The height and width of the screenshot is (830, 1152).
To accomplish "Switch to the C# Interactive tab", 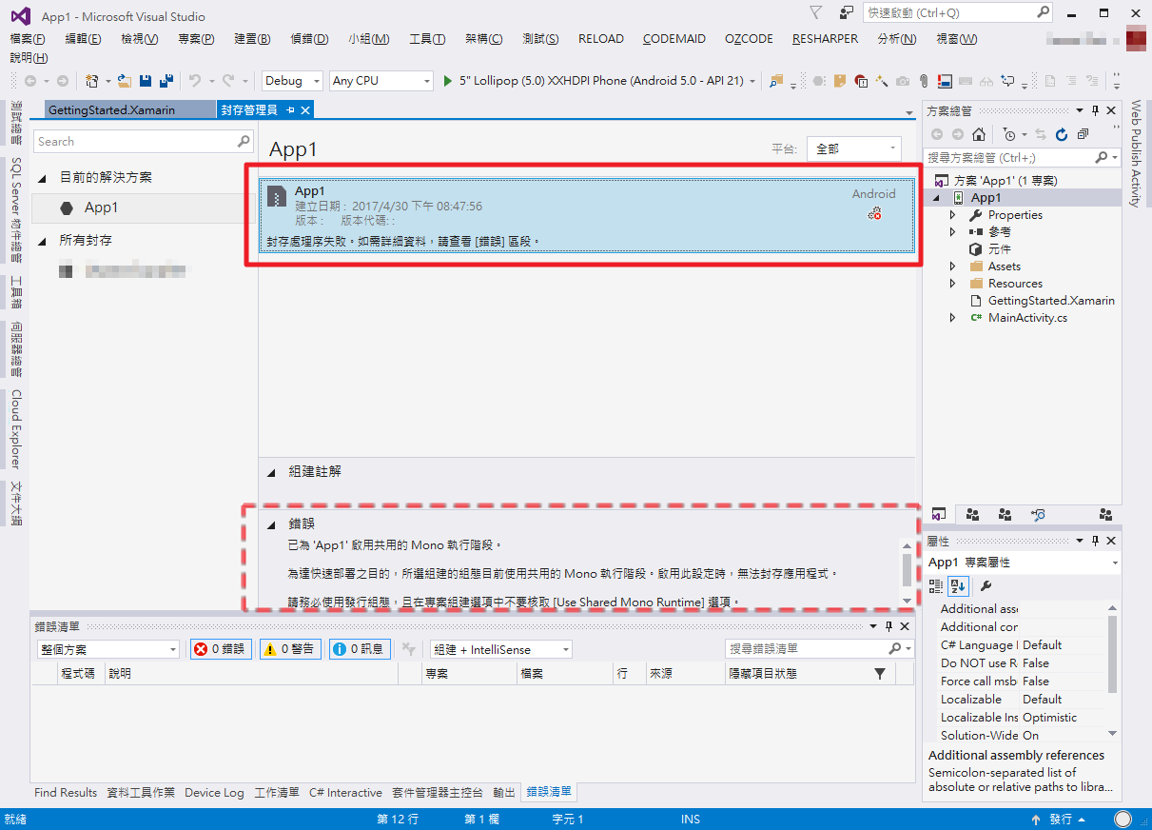I will click(345, 792).
